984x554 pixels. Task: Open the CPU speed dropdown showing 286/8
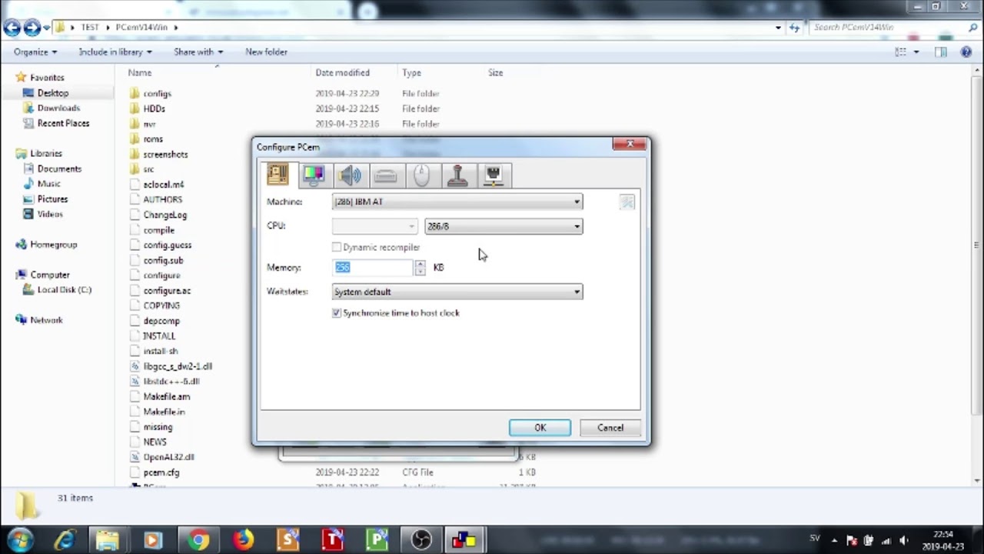tap(504, 226)
